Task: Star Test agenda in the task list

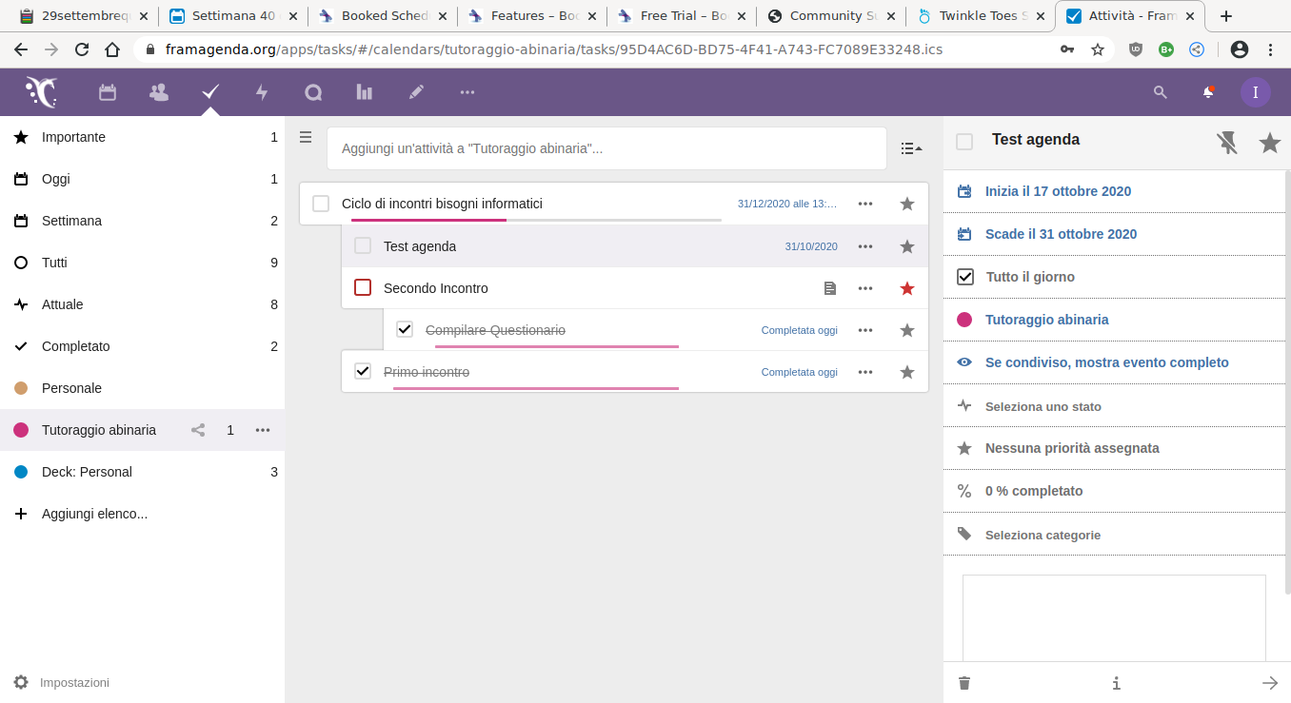Action: 907,246
